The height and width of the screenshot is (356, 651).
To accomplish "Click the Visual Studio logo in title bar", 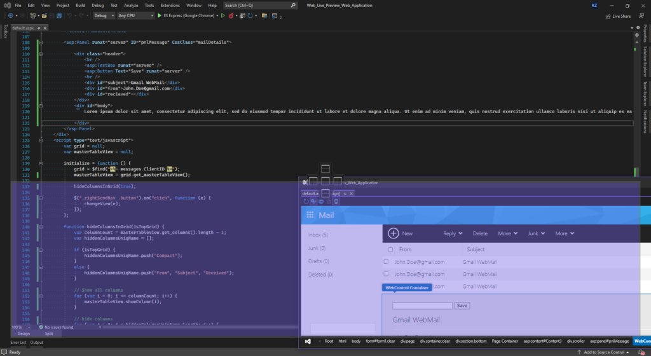I will tap(7, 5).
